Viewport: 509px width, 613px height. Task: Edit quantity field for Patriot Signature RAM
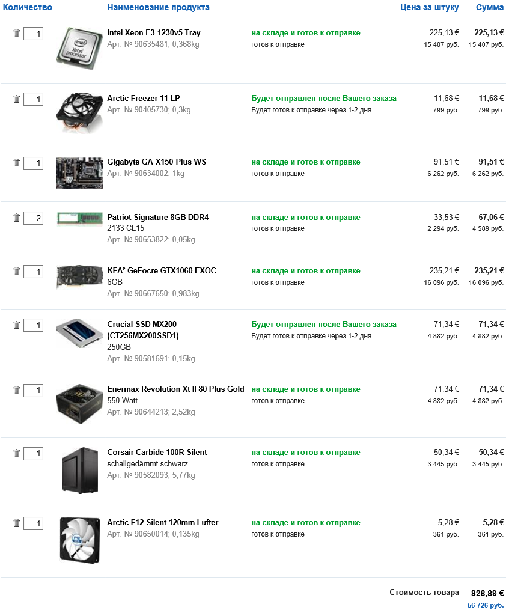tap(33, 218)
